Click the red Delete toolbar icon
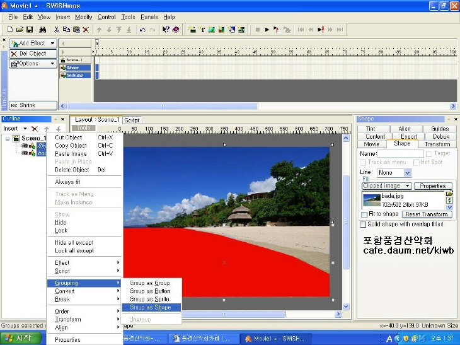 click(86, 30)
